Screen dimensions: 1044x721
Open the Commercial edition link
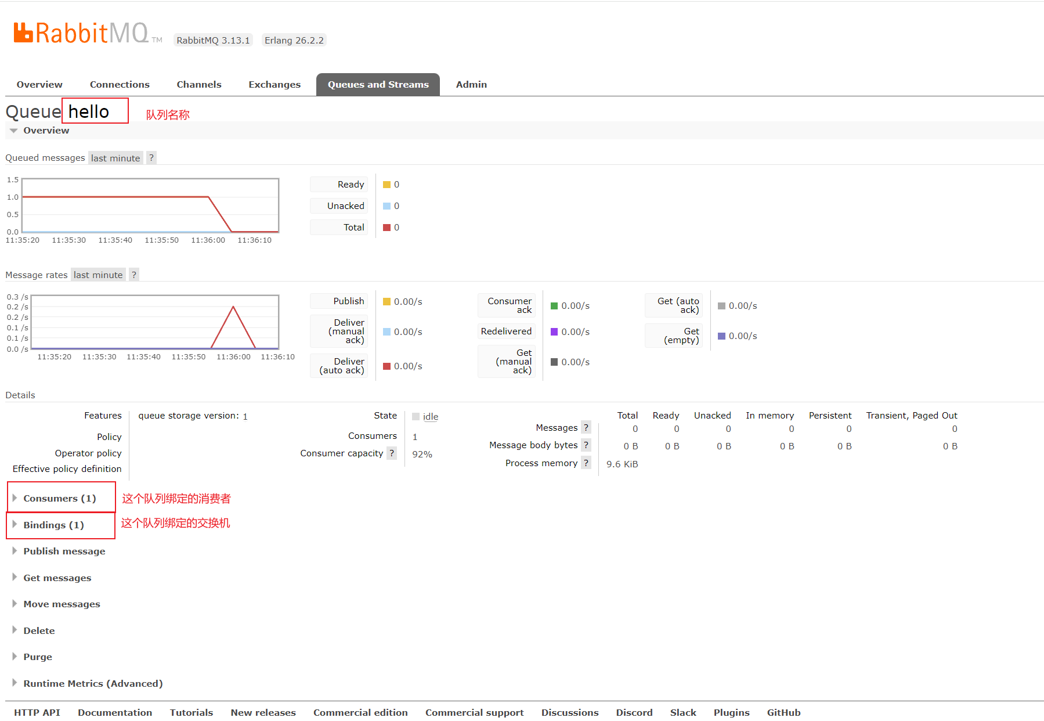[x=360, y=712]
